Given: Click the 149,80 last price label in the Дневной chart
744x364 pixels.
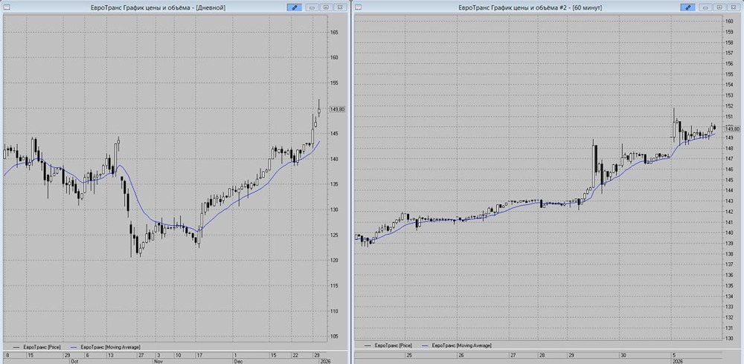Looking at the screenshot, I should (x=338, y=109).
